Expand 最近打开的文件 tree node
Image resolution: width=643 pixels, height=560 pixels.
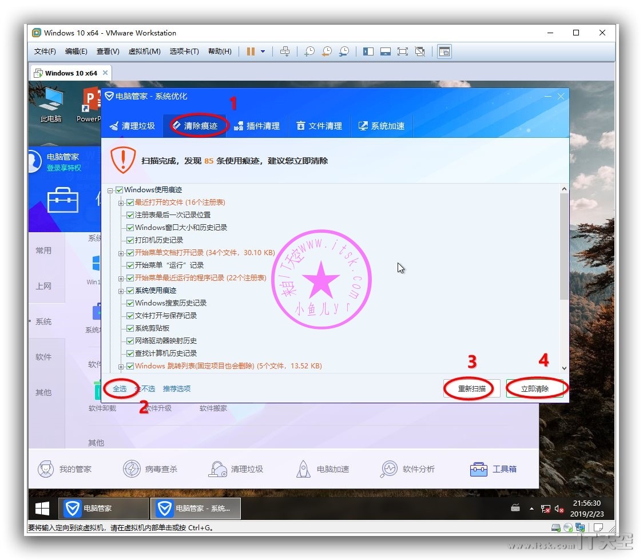click(x=121, y=203)
